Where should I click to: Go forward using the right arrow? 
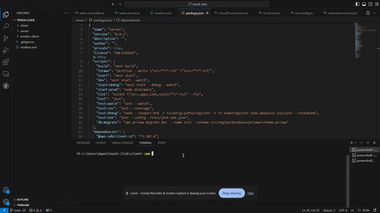tap(120, 4)
